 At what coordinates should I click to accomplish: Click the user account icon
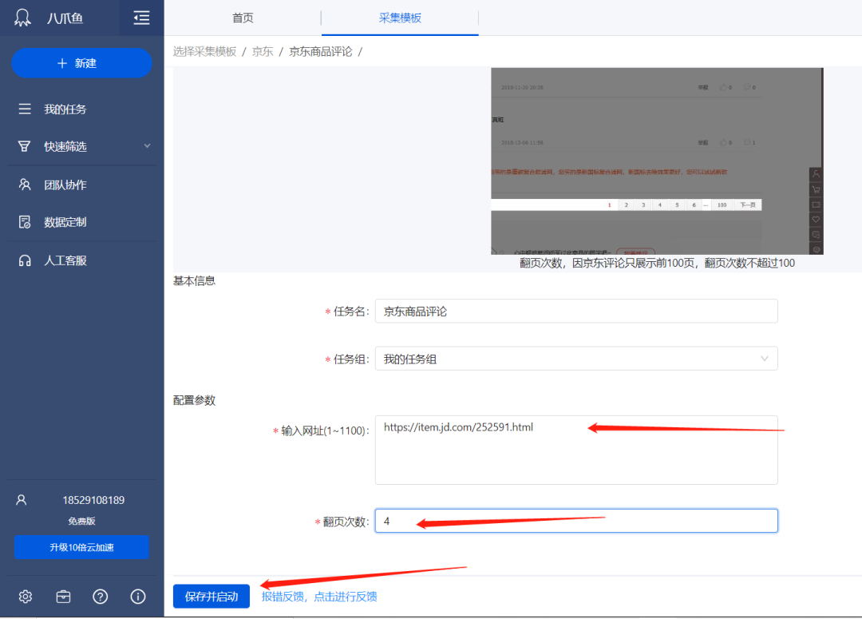[x=22, y=500]
